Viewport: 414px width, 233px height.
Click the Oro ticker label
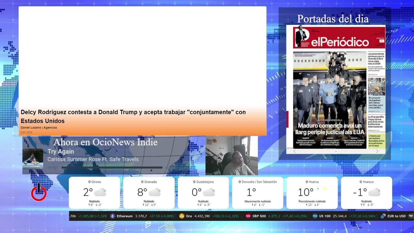189,216
